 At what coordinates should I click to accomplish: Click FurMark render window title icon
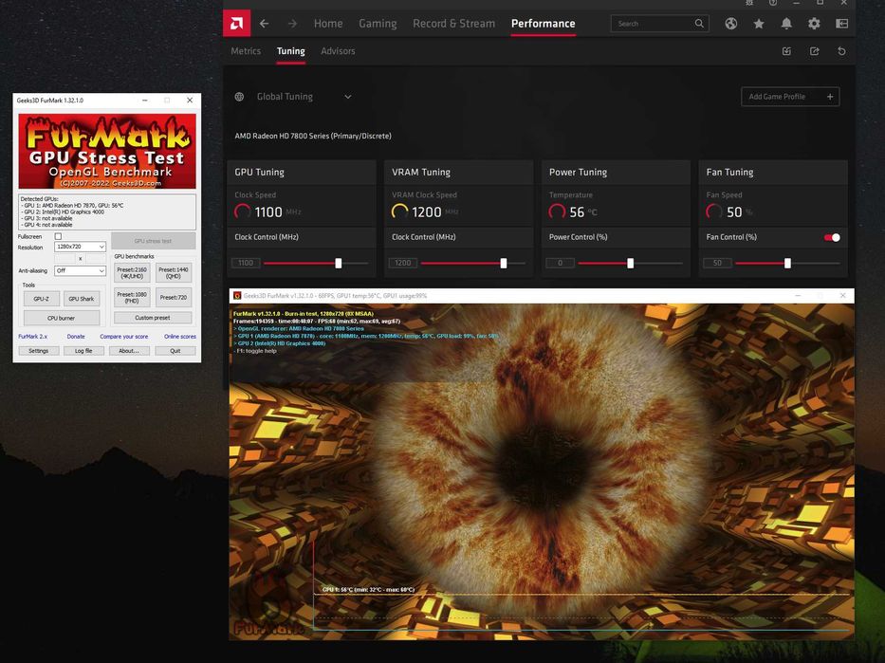coord(237,296)
